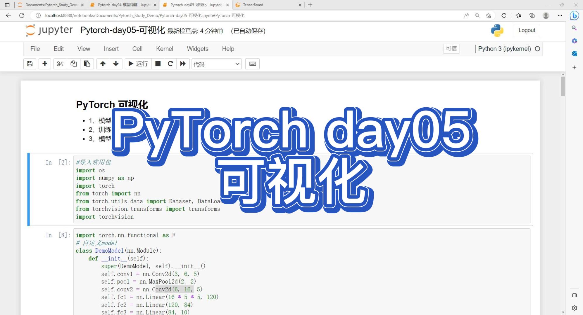Viewport: 583px width, 315px height.
Task: Restart kernel and run all cells icon
Action: (183, 64)
